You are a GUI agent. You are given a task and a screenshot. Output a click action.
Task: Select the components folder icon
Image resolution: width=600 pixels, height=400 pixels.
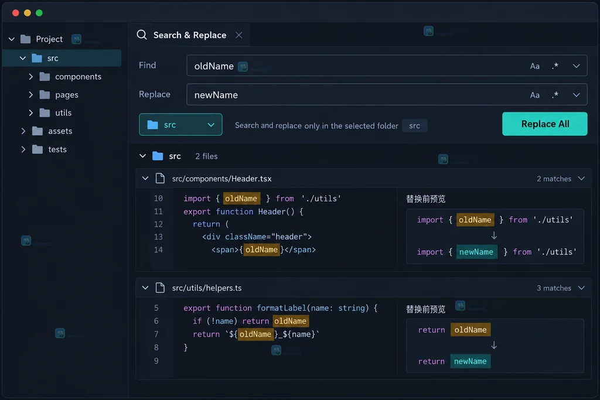45,77
